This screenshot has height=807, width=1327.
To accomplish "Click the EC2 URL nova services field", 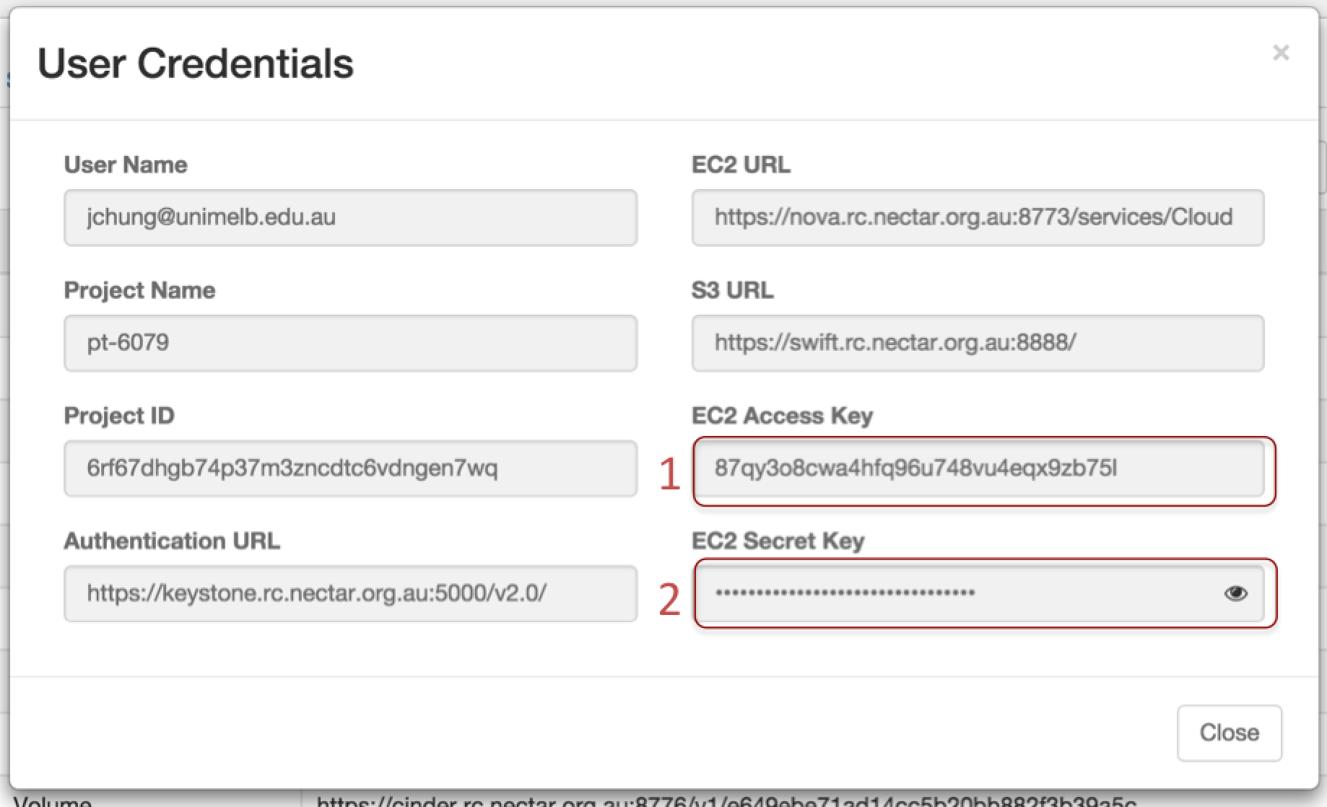I will (x=978, y=217).
